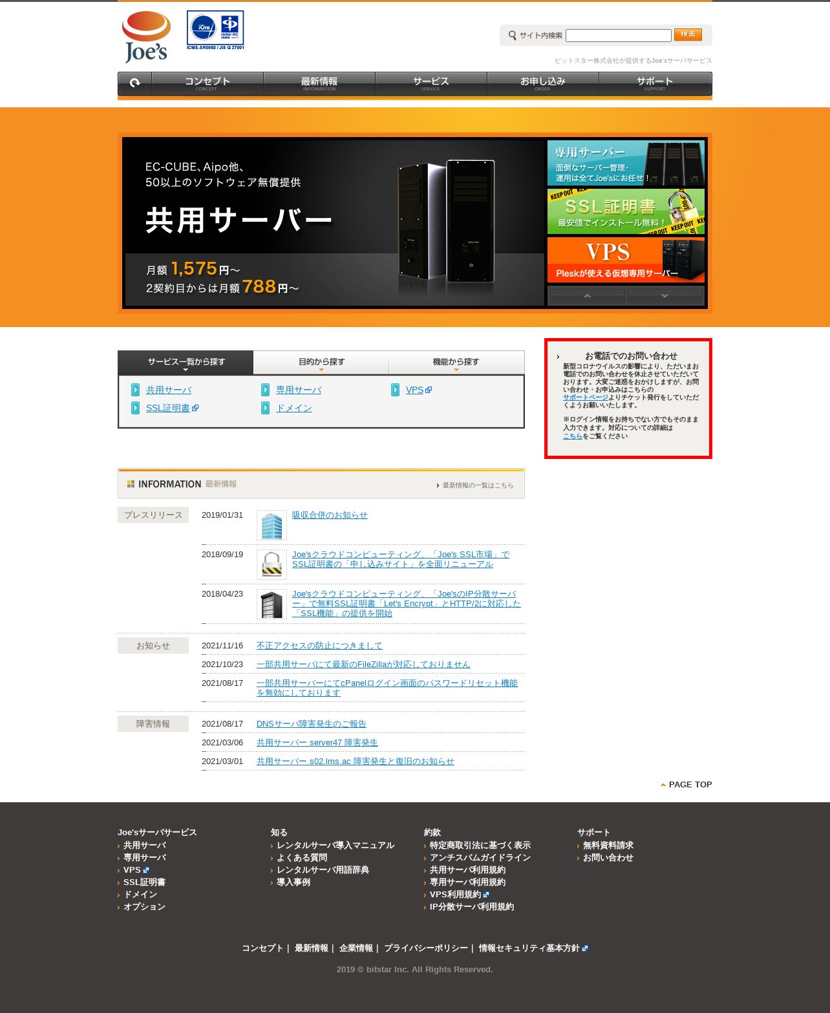
Task: Open the 共用サーバ link in service list
Action: click(x=169, y=390)
